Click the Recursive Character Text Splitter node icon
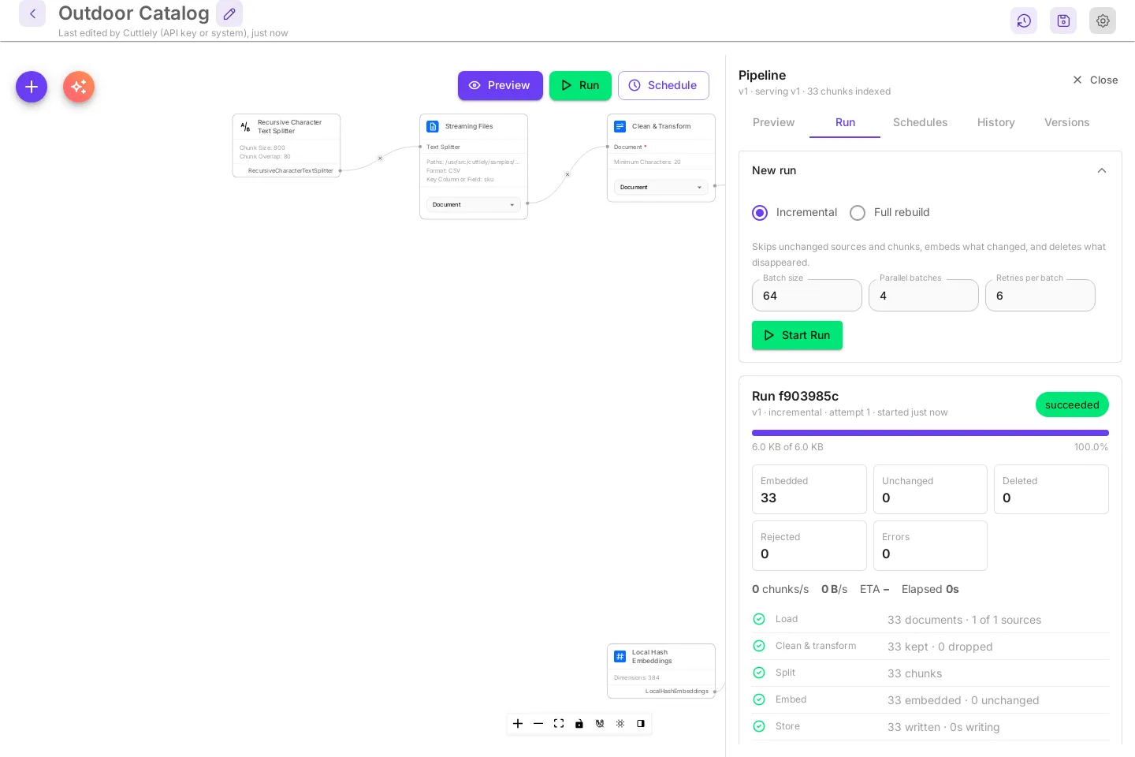Viewport: 1135px width, 757px height. tap(245, 126)
